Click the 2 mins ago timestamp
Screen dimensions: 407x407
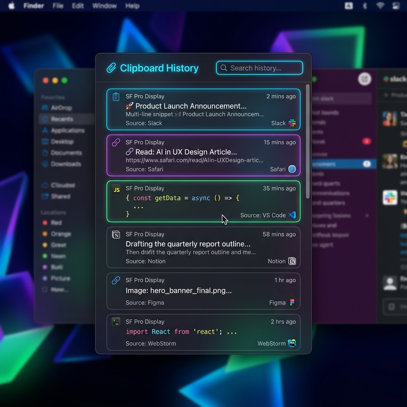point(281,96)
